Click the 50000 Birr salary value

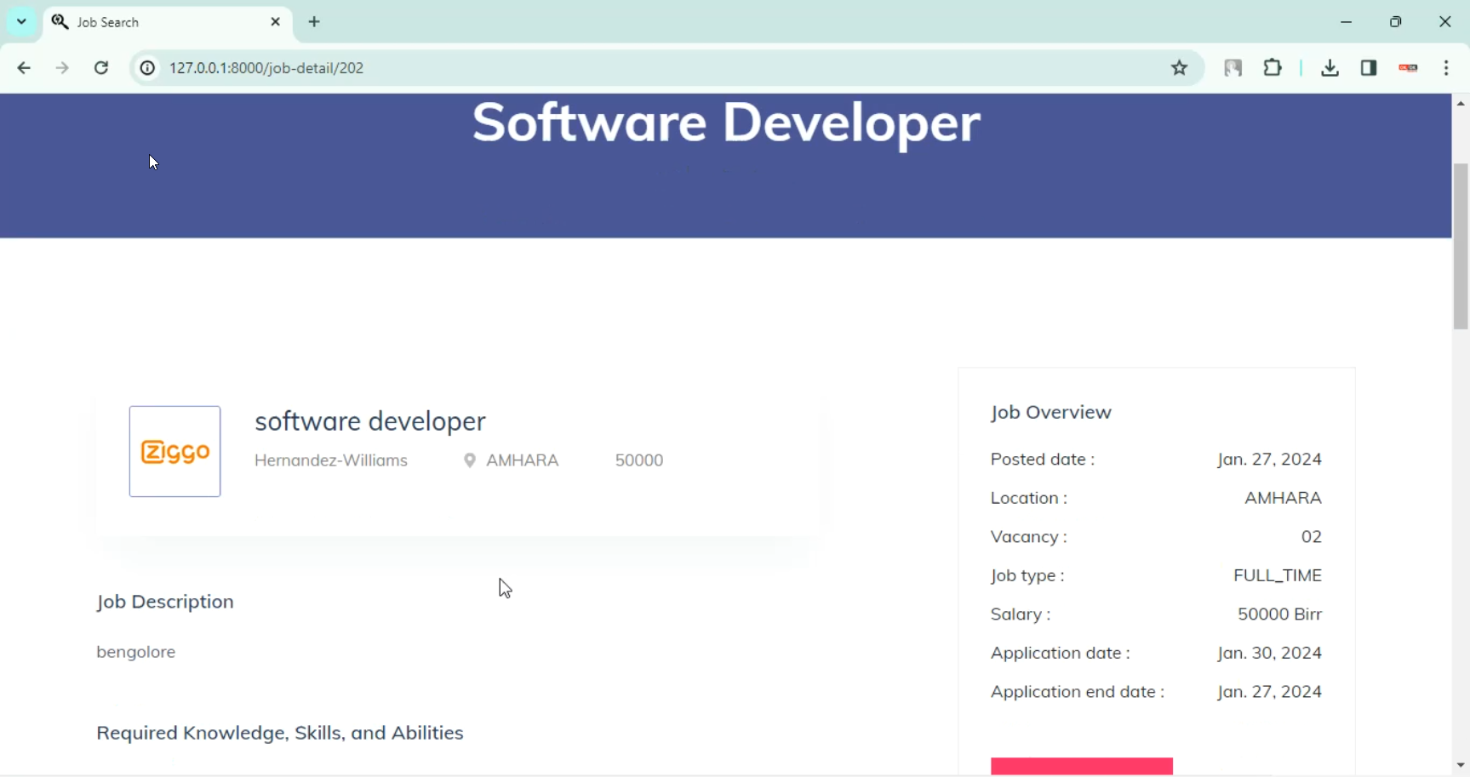point(1279,614)
